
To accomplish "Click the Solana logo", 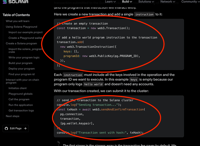I will pyautogui.click(x=15, y=2).
